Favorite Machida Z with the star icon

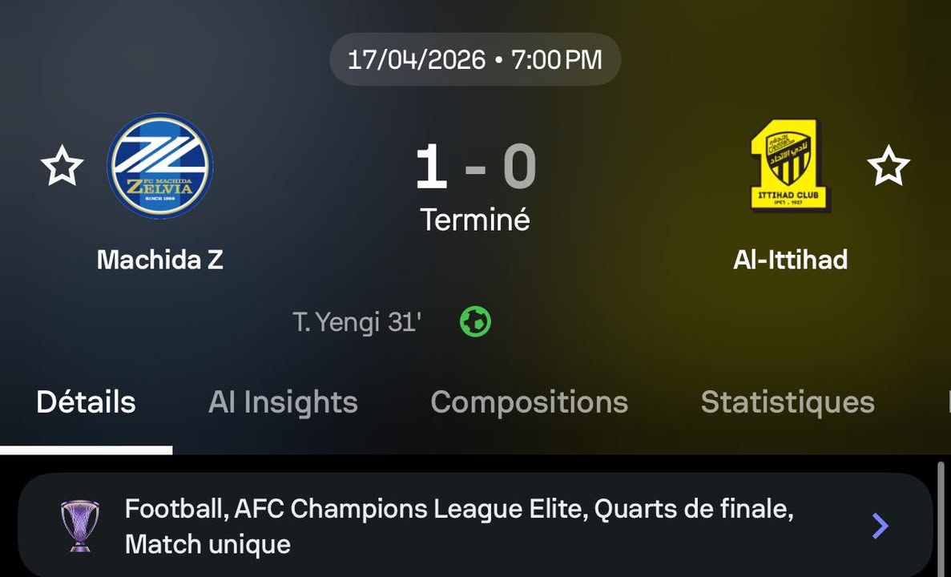[62, 165]
